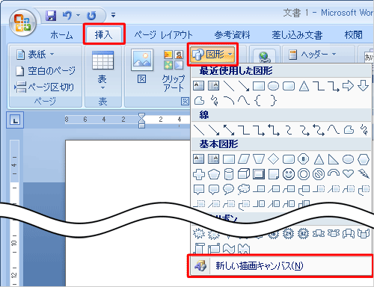The image size is (374, 287).
Task: Click the tab selector L button
Action: [15, 120]
